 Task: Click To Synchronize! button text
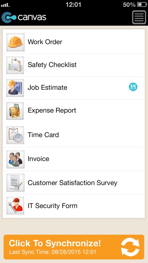pyautogui.click(x=55, y=243)
